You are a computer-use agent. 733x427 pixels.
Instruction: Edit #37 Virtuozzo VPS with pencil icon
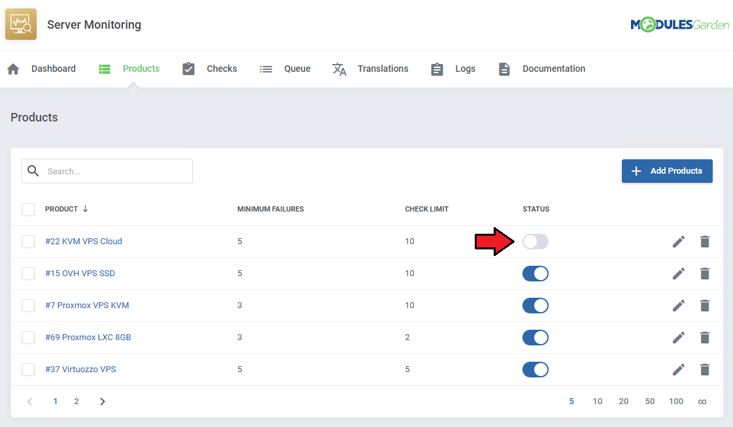679,370
